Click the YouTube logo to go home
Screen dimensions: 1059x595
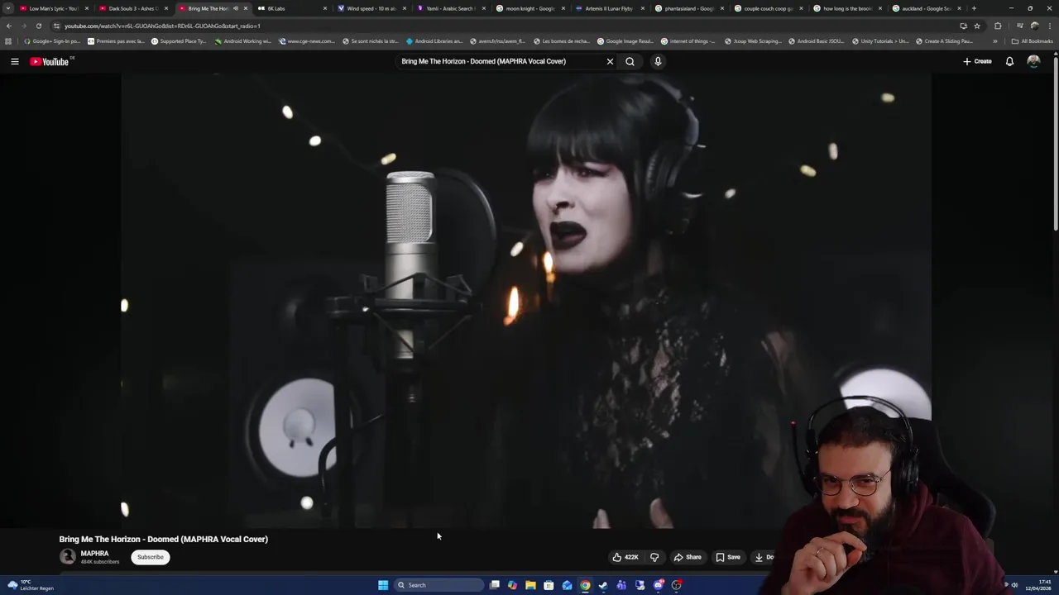click(x=50, y=61)
